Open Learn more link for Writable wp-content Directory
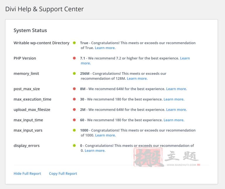225x189 pixels. pos(105,48)
